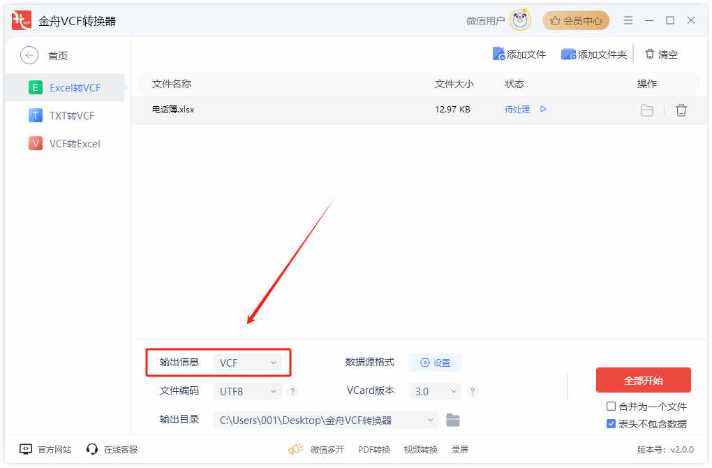Click the help icon beside VCard version
The image size is (712, 468).
[x=473, y=390]
